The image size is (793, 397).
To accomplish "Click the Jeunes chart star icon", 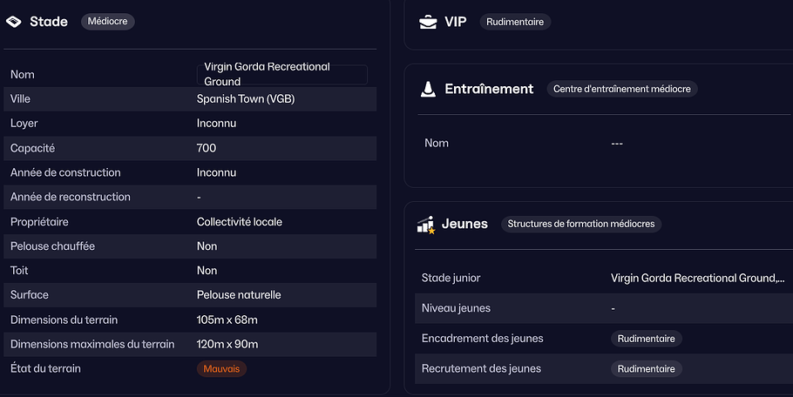I will 426,225.
